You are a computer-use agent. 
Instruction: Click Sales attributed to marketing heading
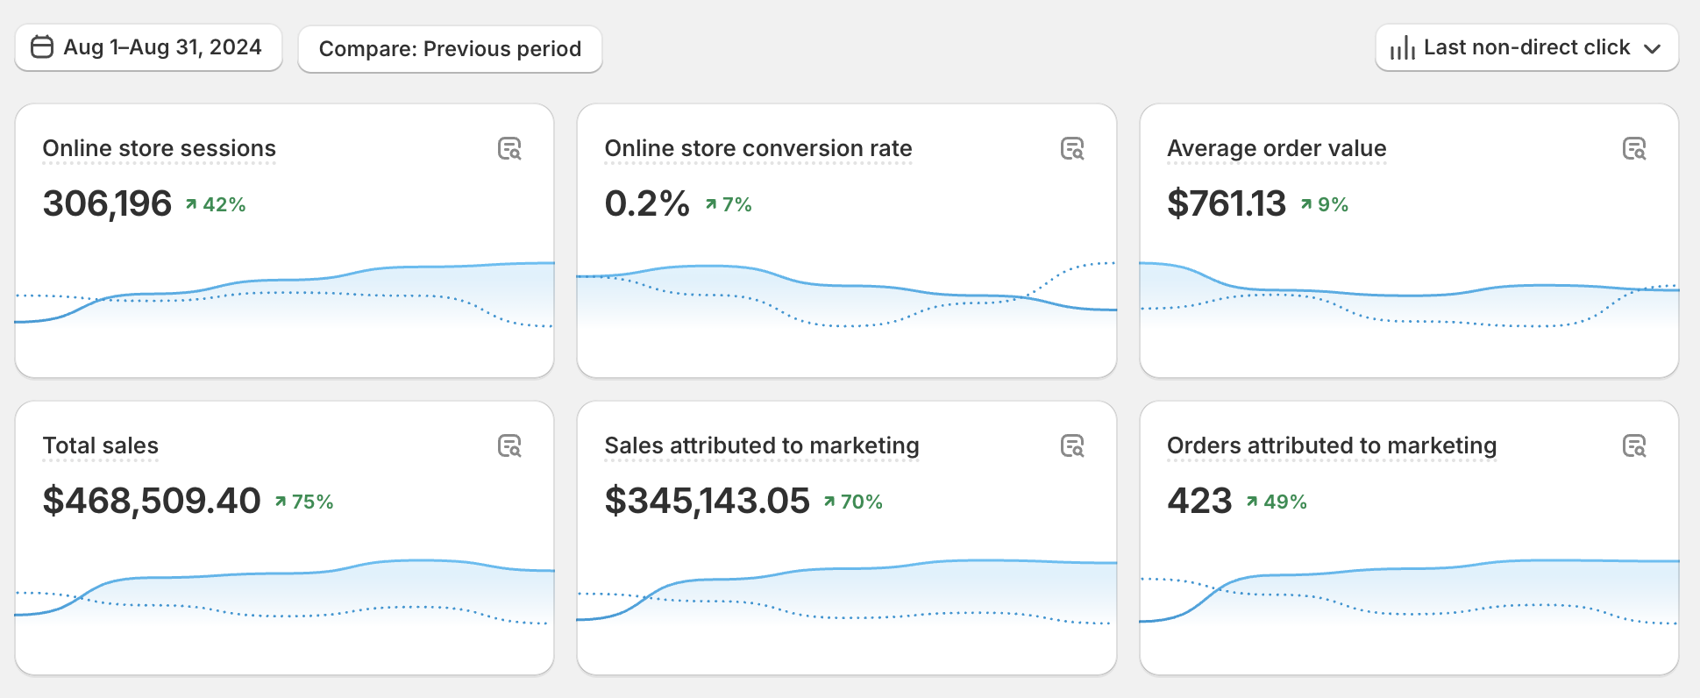[x=761, y=446]
